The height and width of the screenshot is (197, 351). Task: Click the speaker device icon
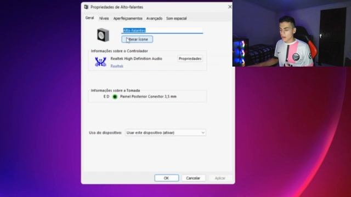(103, 35)
